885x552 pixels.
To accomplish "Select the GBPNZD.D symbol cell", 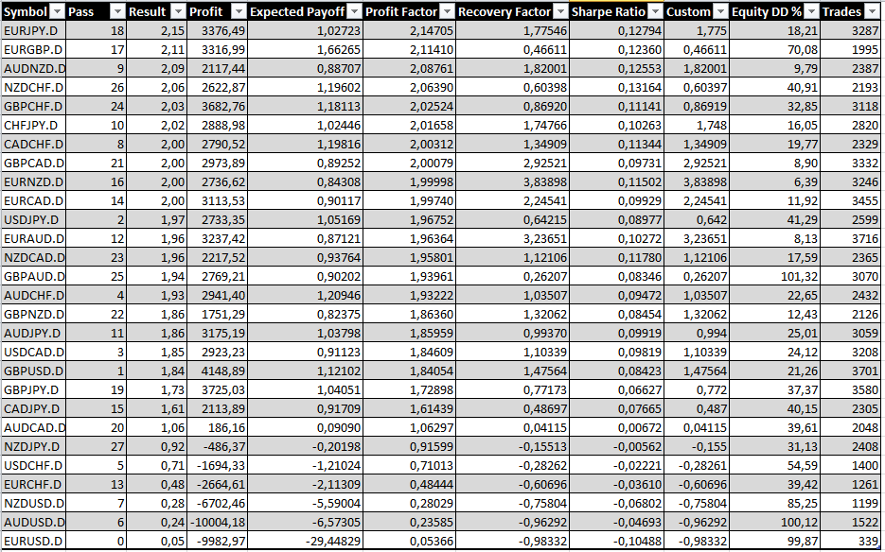I will (33, 314).
